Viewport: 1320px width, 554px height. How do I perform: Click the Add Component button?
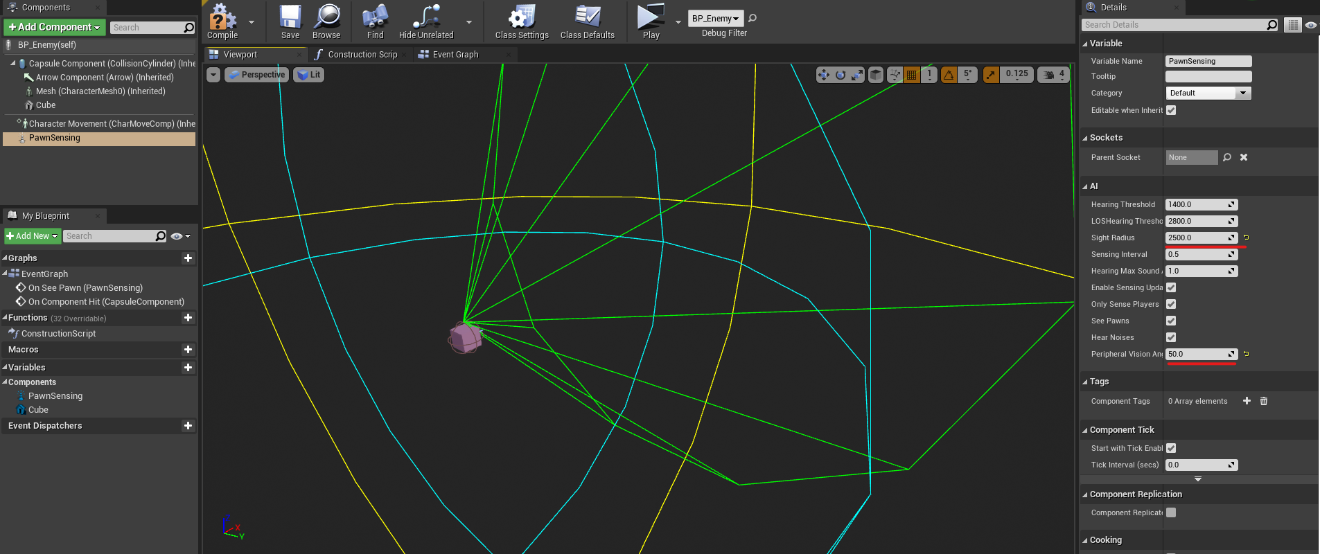pos(55,27)
